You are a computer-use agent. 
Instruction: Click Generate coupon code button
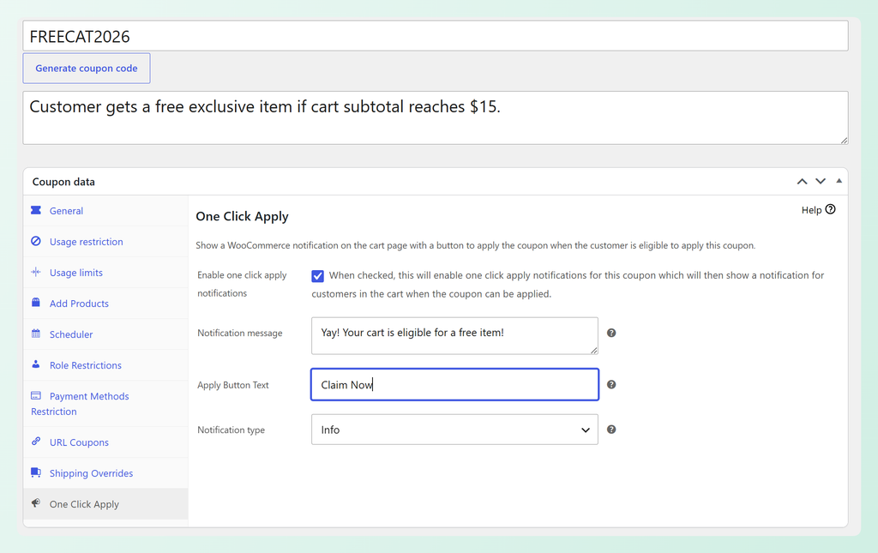click(x=87, y=69)
